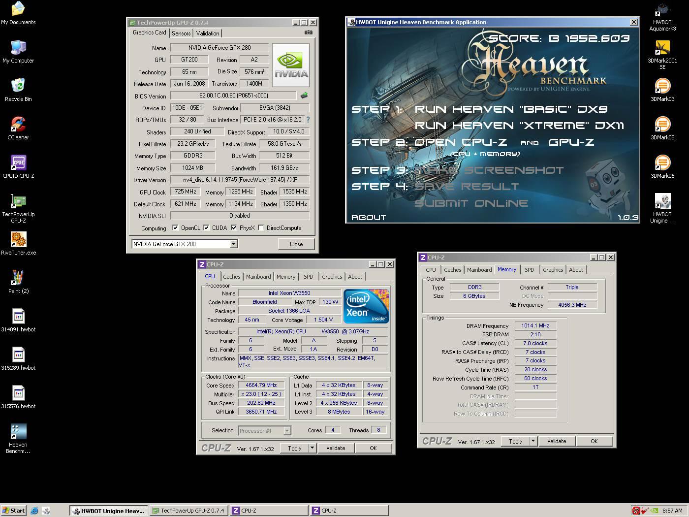
Task: Open HWBOT Aquamark3 desktop shortcut
Action: 662,18
